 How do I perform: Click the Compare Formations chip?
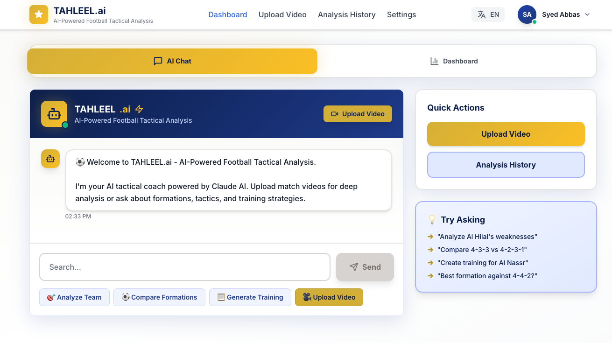pyautogui.click(x=159, y=297)
